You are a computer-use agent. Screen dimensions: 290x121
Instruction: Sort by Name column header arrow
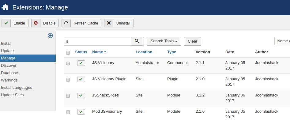105,52
